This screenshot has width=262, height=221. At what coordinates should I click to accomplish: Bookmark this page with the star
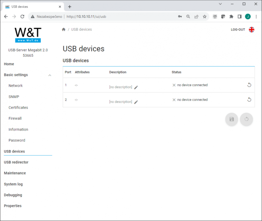coord(205,16)
